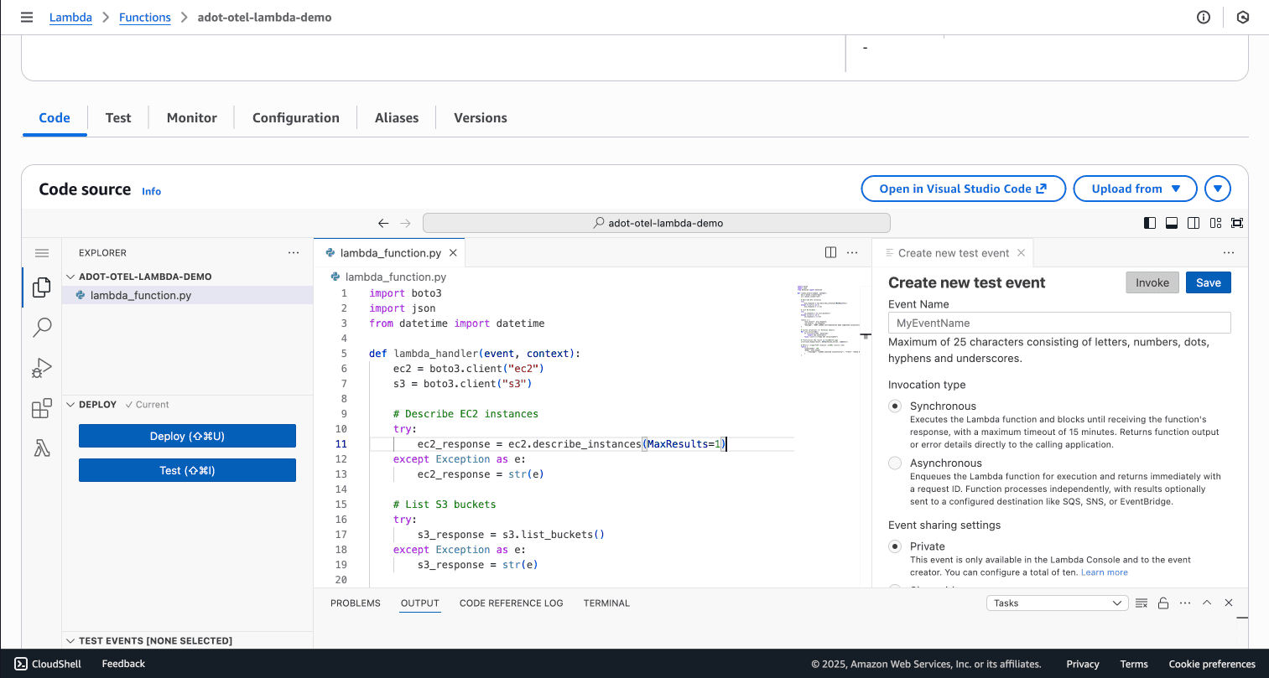The width and height of the screenshot is (1269, 678).
Task: Select Private event sharing setting
Action: point(894,546)
